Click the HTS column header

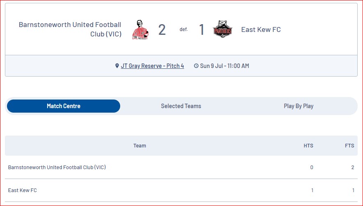click(x=308, y=146)
